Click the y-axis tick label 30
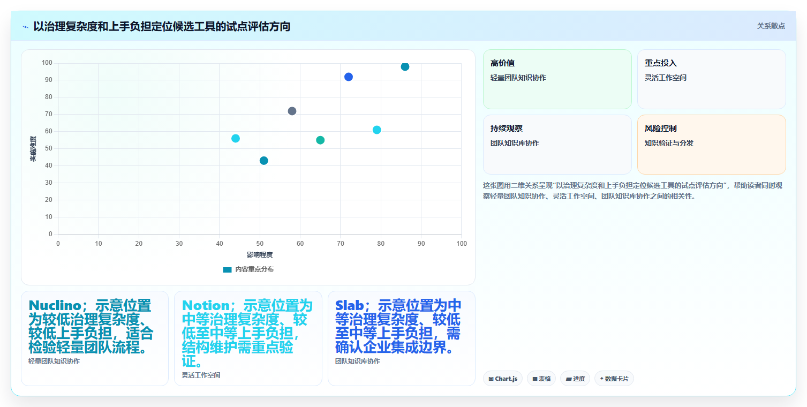This screenshot has height=407, width=807. [x=48, y=183]
